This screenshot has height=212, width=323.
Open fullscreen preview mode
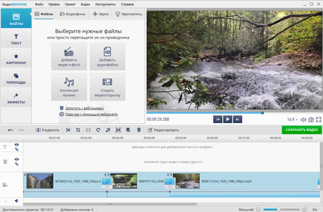tap(318, 120)
